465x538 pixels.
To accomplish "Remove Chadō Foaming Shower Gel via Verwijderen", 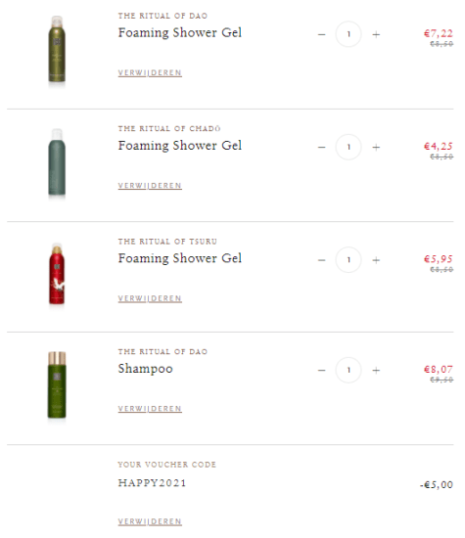I will point(150,186).
